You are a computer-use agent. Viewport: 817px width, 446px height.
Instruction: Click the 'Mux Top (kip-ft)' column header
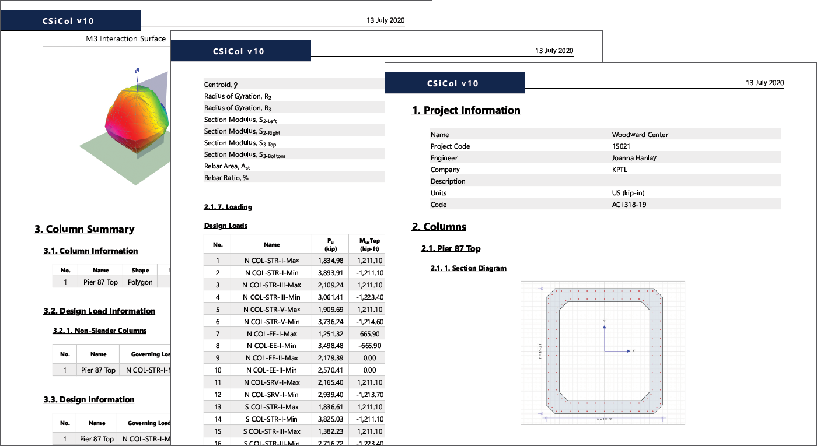[366, 244]
